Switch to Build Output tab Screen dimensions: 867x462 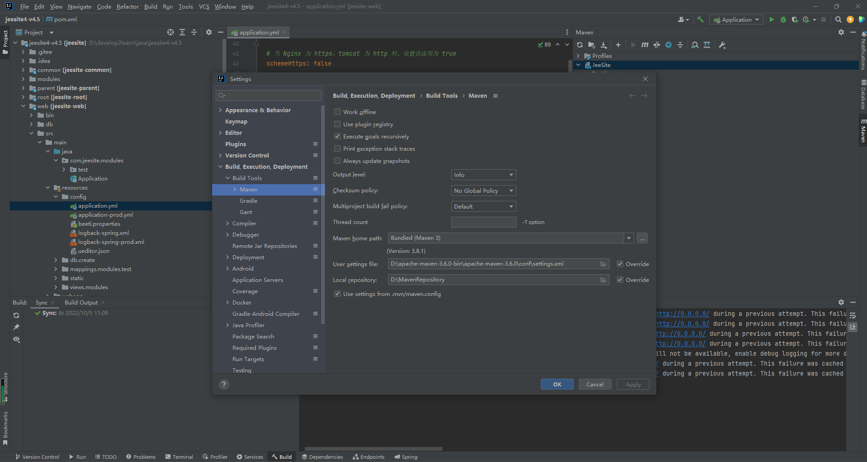tap(81, 302)
